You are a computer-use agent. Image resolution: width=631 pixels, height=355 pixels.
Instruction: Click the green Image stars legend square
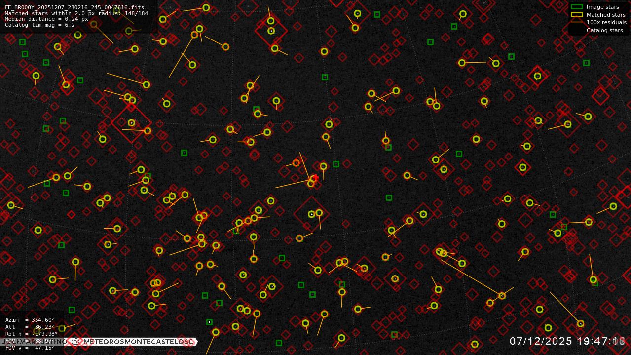click(x=577, y=7)
